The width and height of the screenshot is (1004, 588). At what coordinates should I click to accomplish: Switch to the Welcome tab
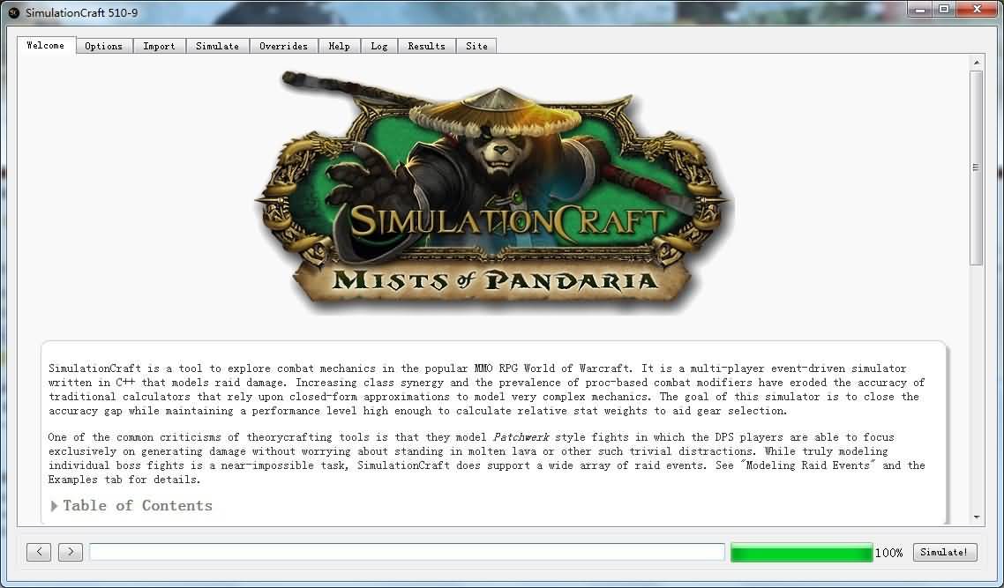(46, 46)
